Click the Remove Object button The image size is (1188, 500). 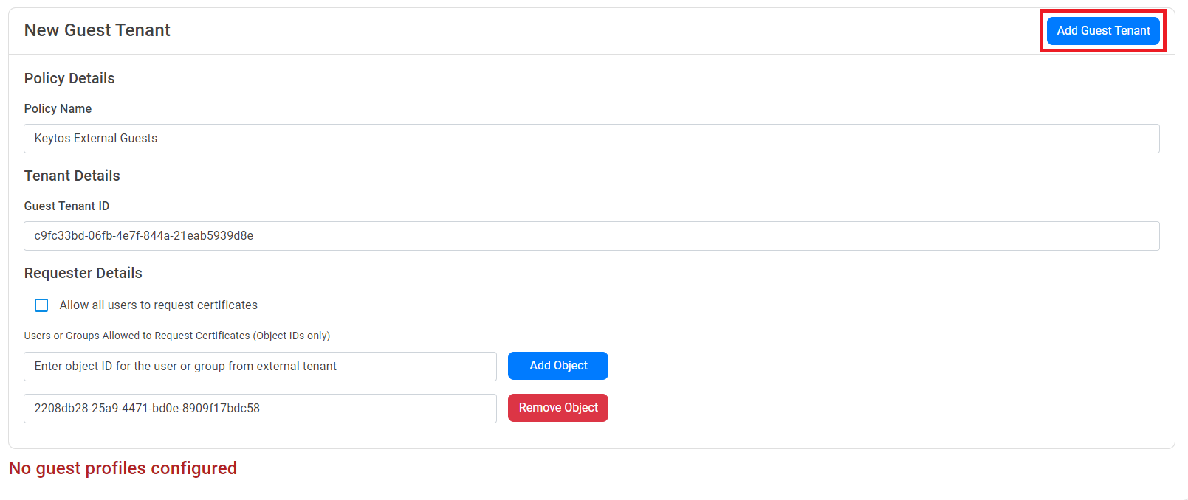click(x=557, y=407)
